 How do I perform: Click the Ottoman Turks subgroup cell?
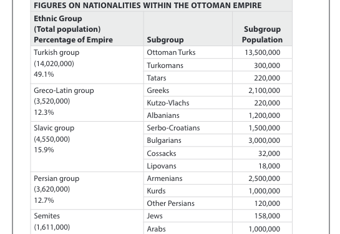188,52
